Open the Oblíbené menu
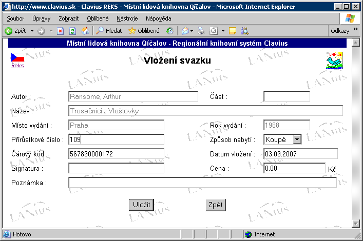The width and height of the screenshot is (363, 241). click(x=98, y=18)
